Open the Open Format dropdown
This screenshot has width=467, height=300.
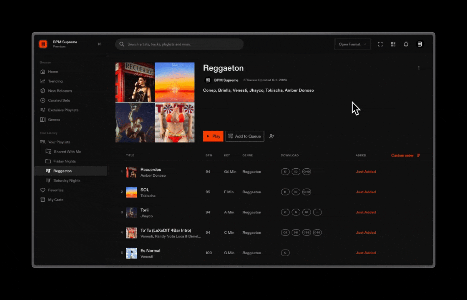352,44
